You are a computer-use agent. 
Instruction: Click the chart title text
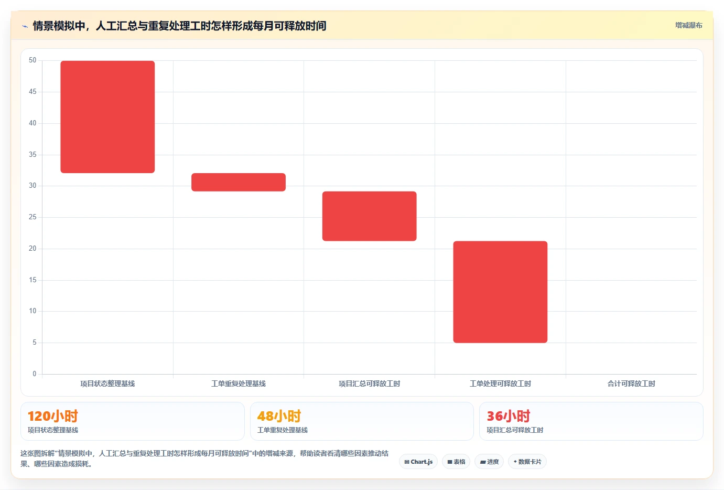(179, 26)
